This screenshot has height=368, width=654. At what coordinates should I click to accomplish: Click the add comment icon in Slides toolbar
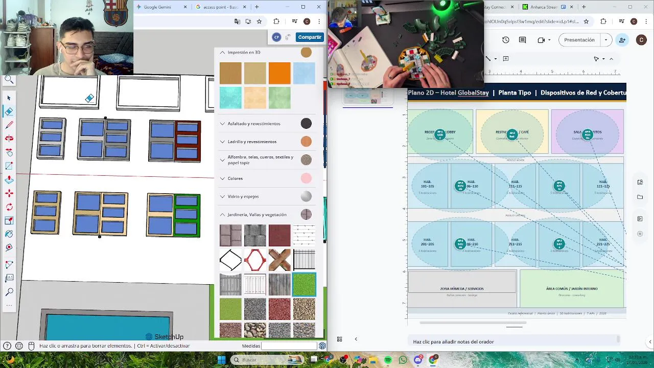point(506,59)
